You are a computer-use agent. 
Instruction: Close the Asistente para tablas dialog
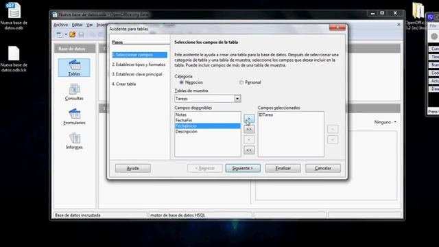(x=337, y=27)
